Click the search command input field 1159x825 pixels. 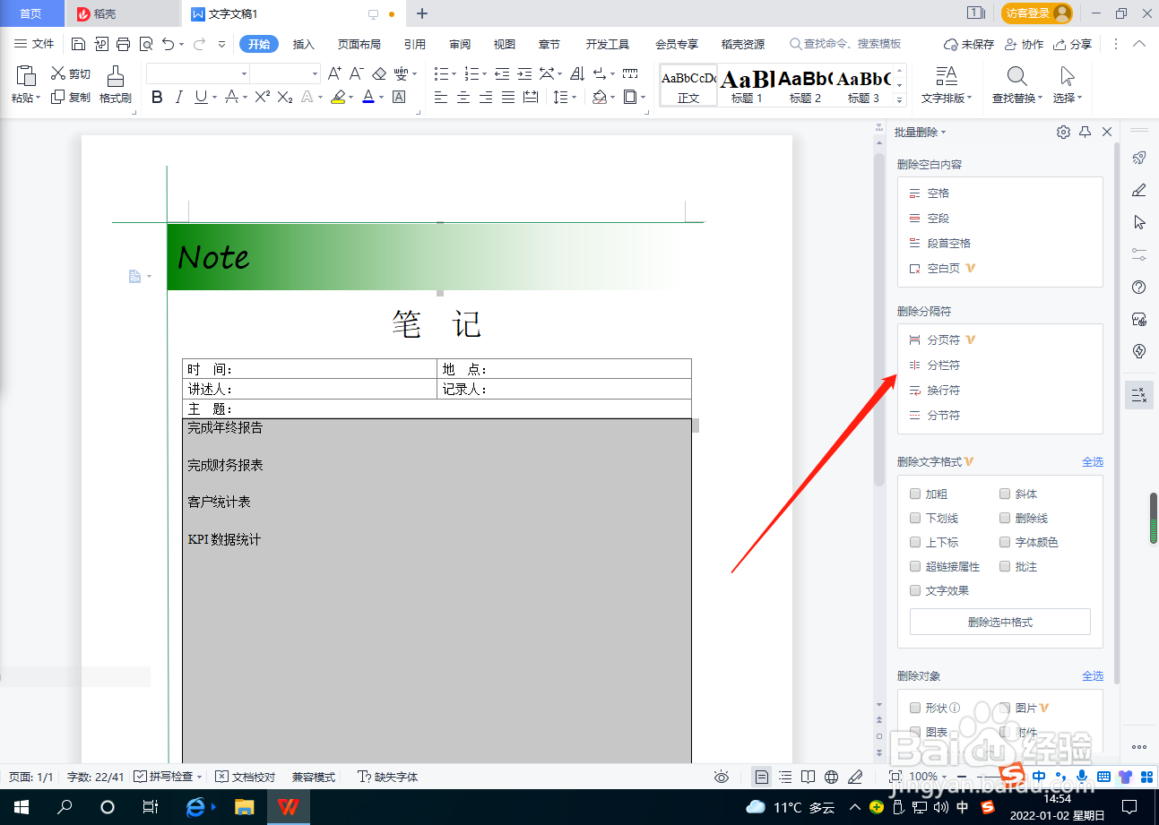(844, 44)
